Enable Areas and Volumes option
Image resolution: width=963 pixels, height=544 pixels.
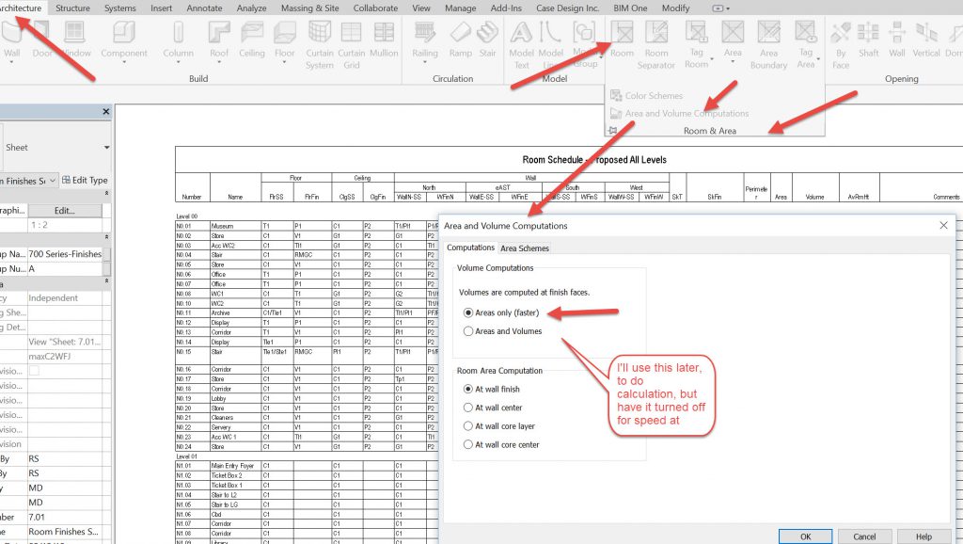[x=469, y=331]
